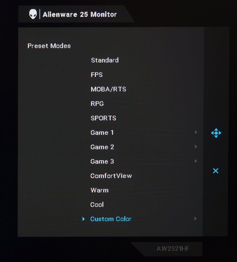Expand the Game 3 submenu arrow
The image size is (237, 262).
[x=196, y=161]
